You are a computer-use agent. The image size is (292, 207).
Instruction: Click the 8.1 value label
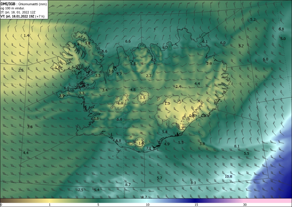coord(237,146)
